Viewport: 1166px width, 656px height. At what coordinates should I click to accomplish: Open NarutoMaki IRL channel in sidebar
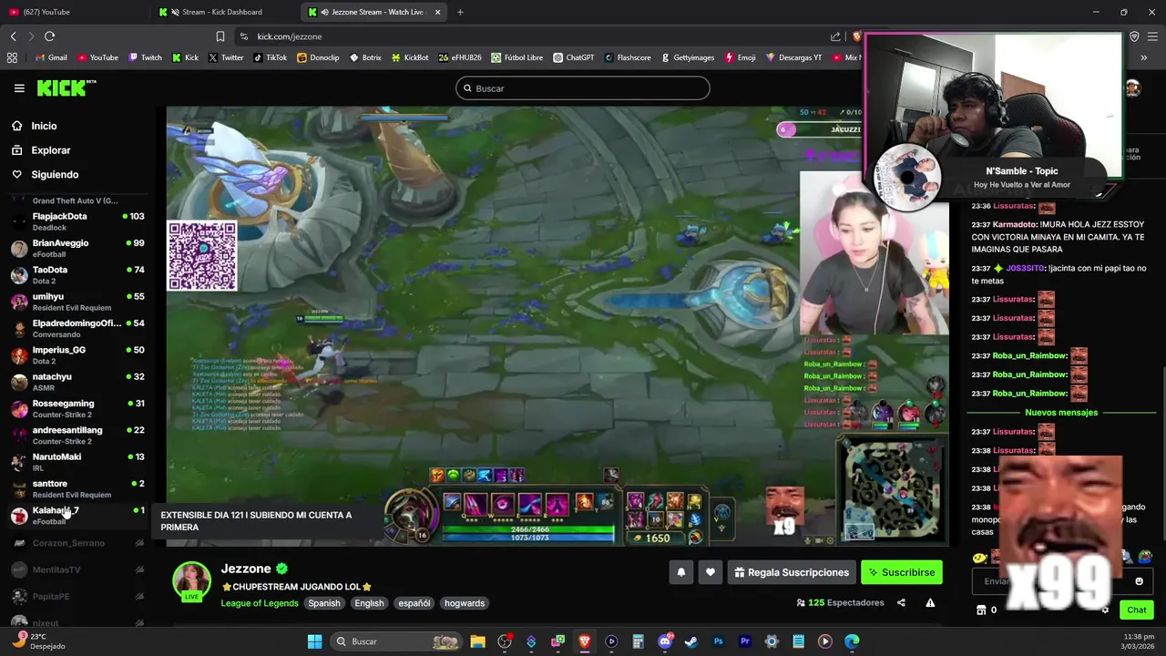click(x=77, y=462)
